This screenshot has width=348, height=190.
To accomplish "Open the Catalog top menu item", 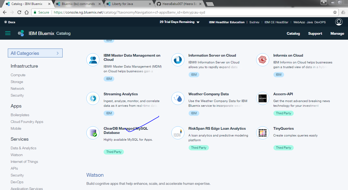I will click(293, 33).
